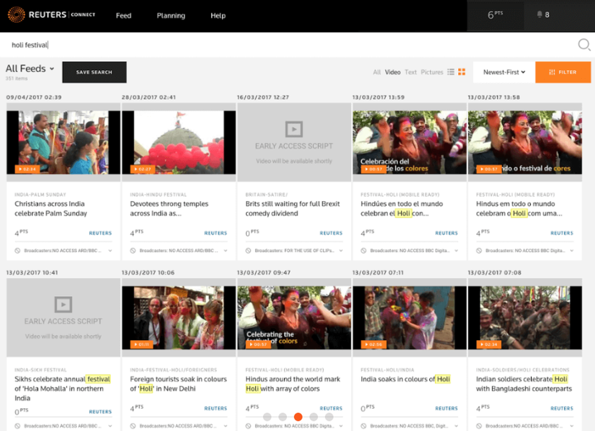Click restriction icon on Brexit comedy card
This screenshot has width=595, height=431.
248,250
